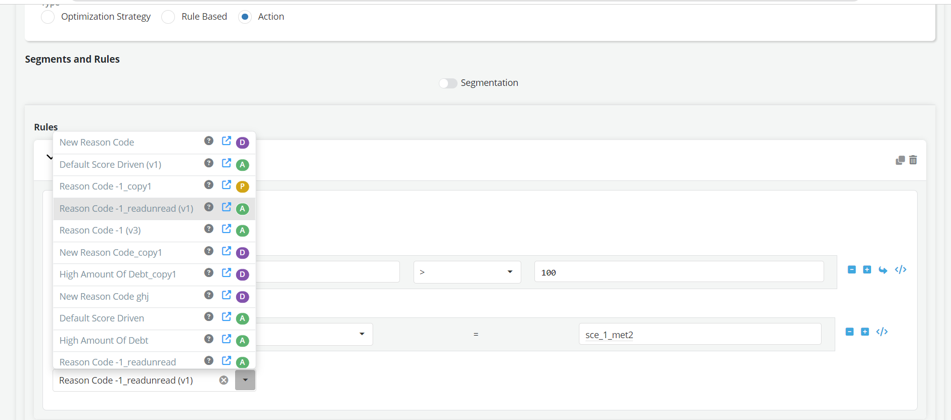Click help icon for New Reason Code
Screen dimensions: 951x420
point(209,141)
